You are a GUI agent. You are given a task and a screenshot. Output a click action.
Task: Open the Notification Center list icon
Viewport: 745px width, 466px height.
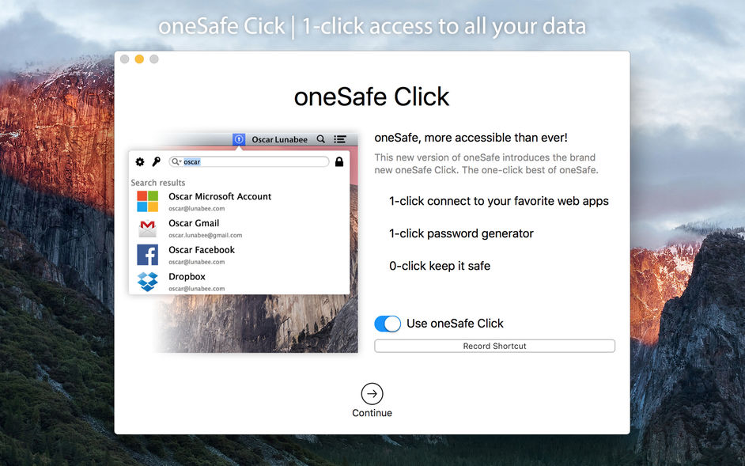point(339,139)
